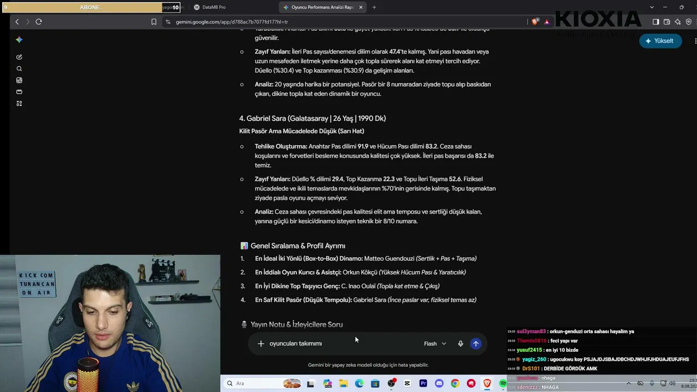Image resolution: width=697 pixels, height=392 pixels.
Task: Show hidden system tray icons
Action: coord(628,383)
